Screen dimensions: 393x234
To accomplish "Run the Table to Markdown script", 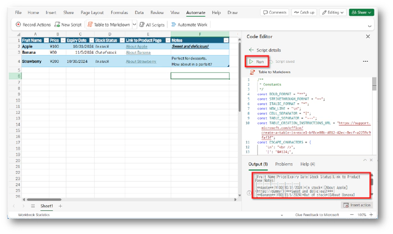I will pyautogui.click(x=257, y=61).
